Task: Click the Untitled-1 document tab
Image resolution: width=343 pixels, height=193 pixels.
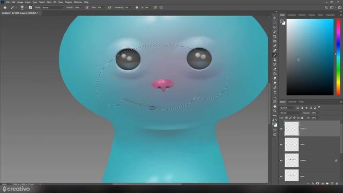Action: [20, 13]
